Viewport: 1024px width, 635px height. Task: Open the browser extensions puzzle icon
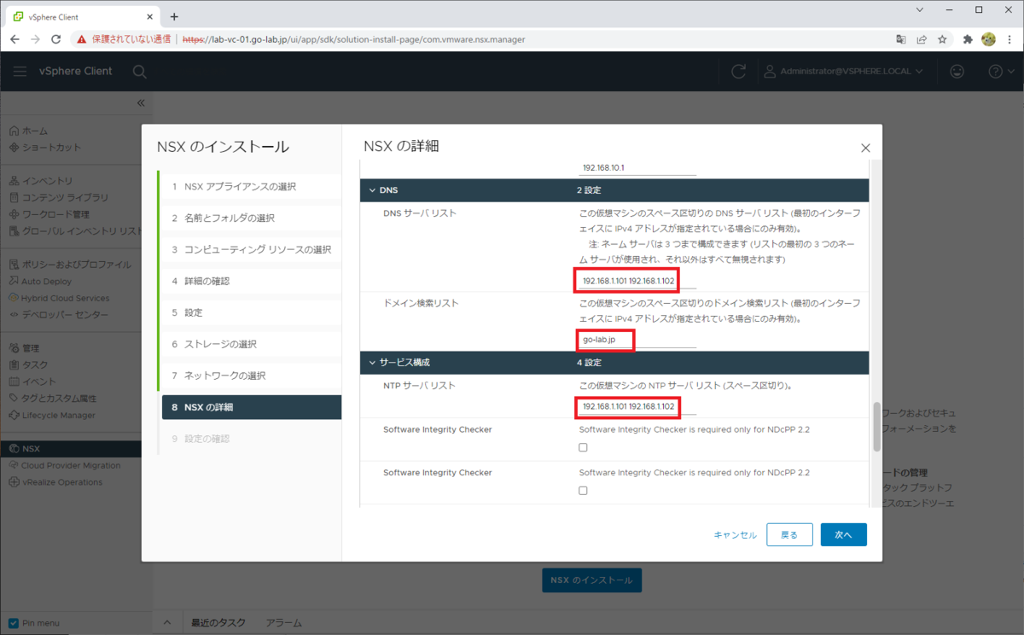[x=968, y=39]
